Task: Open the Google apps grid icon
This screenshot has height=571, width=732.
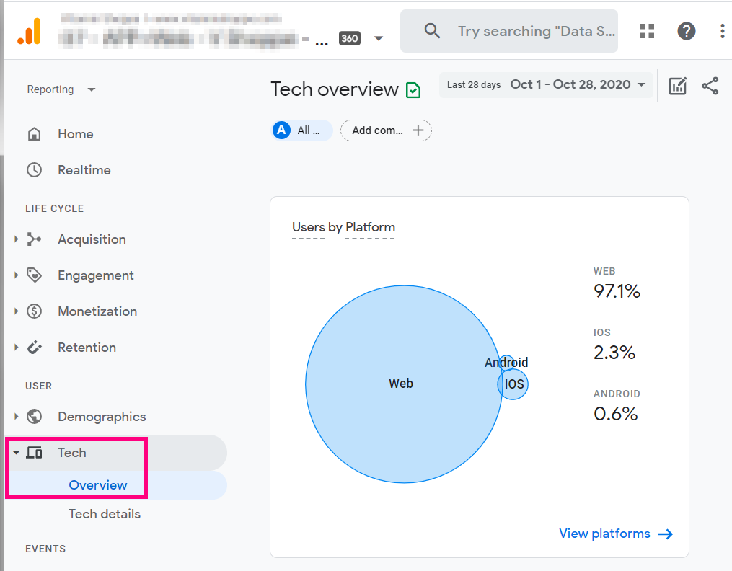Action: (x=647, y=31)
